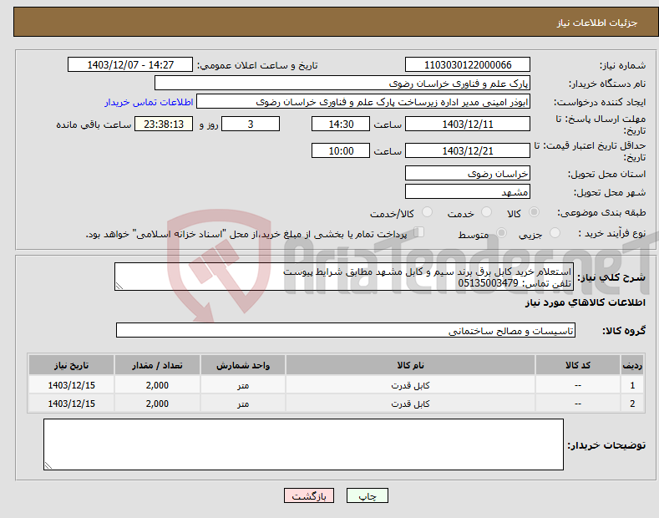This screenshot has height=518, width=659.
Task: Click the buyer notes text area
Action: pyautogui.click(x=303, y=444)
